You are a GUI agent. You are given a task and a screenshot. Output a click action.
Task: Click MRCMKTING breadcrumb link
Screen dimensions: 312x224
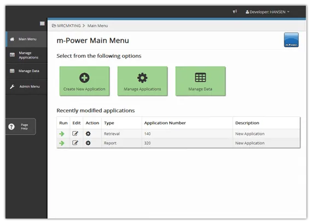69,26
